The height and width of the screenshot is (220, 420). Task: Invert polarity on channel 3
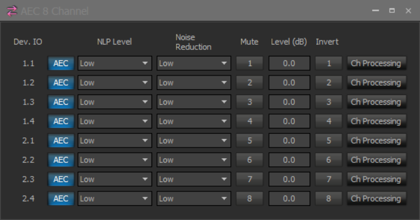pyautogui.click(x=329, y=102)
